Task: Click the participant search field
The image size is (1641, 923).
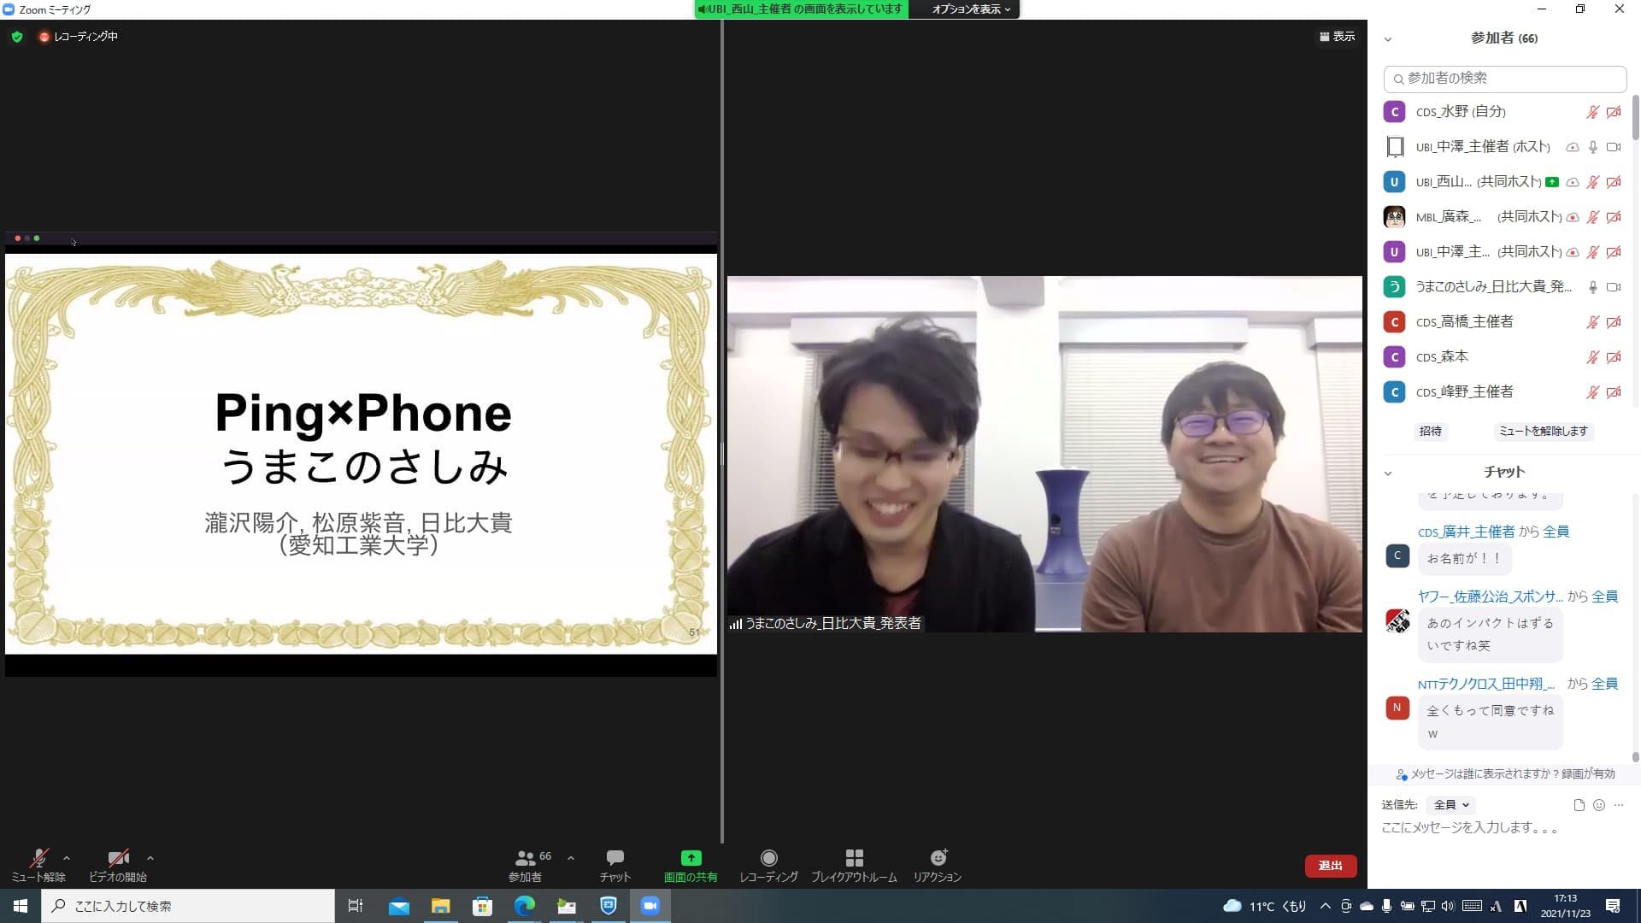Action: coord(1504,79)
